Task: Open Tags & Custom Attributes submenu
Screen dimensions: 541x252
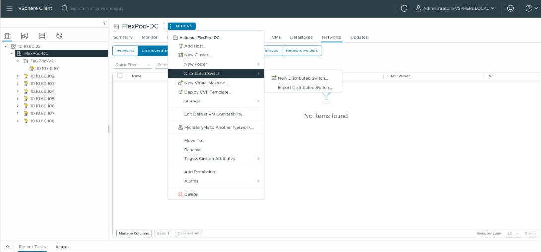Action: (216, 159)
